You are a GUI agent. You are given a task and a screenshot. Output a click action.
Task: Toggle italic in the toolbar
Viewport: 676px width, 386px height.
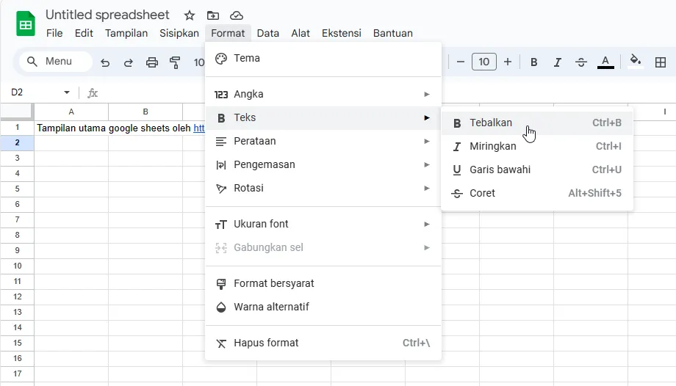click(558, 62)
